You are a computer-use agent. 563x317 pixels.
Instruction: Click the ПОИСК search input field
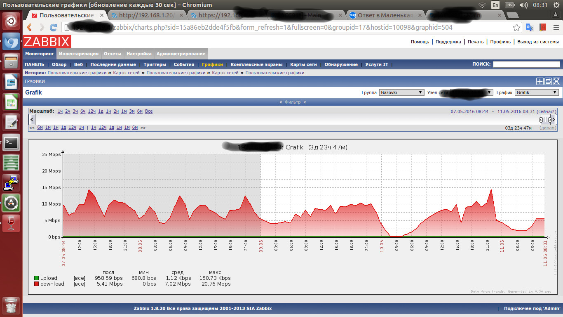coord(526,64)
